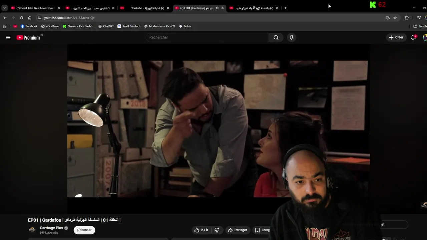This screenshot has height=240, width=427.
Task: Open Carthage Plus channel avatar
Action: [x=32, y=230]
